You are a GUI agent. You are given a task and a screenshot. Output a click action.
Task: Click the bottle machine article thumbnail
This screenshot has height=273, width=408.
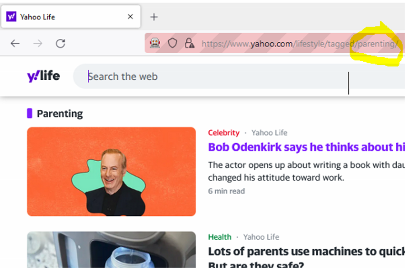click(111, 250)
